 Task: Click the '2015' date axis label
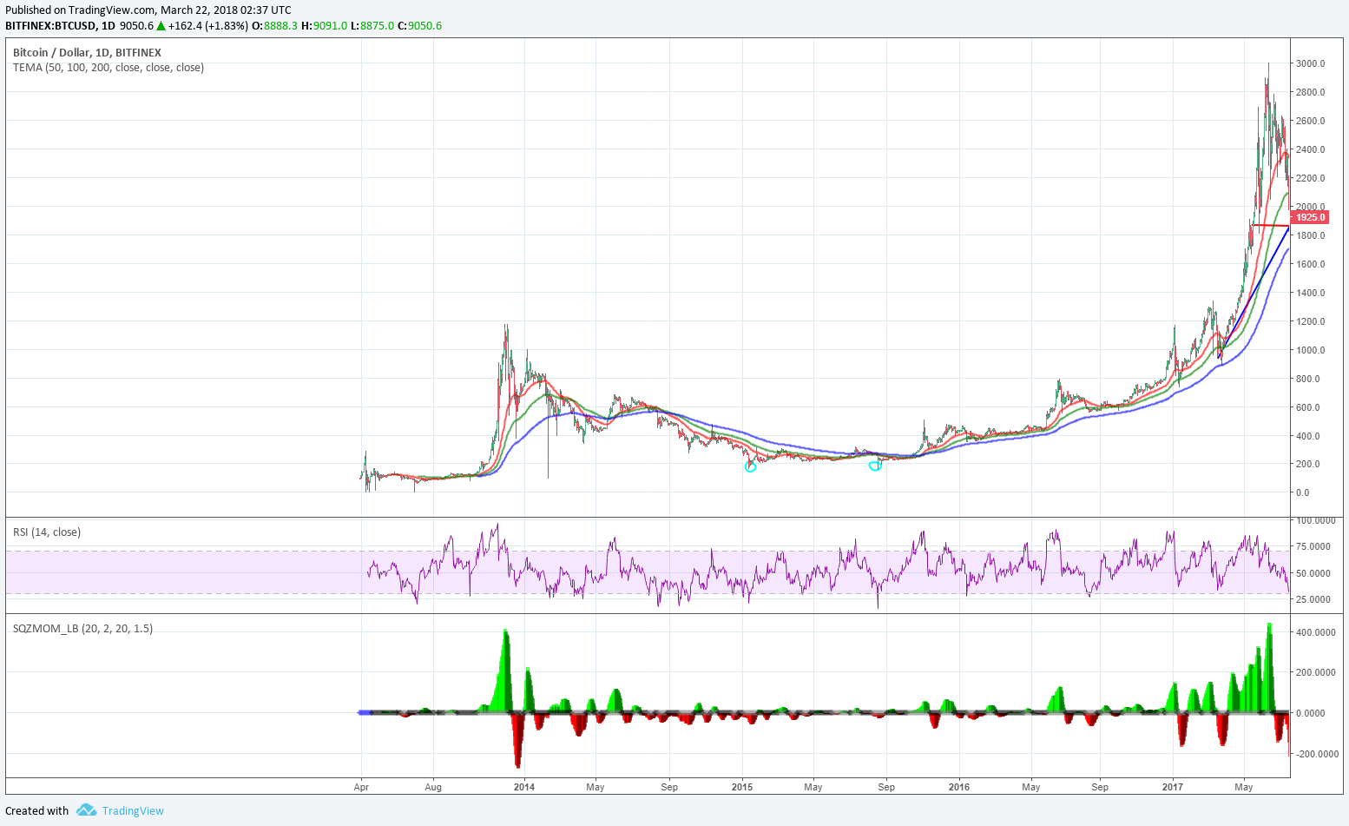coord(742,787)
